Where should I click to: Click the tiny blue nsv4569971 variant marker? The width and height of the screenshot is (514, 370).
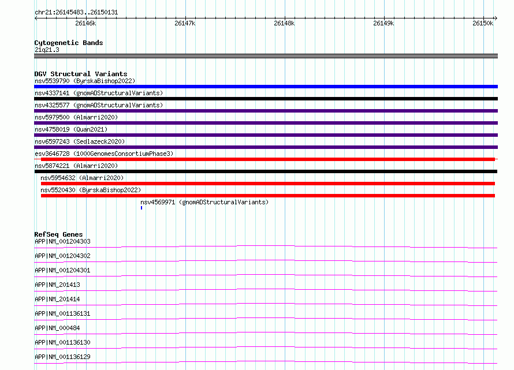pos(141,208)
